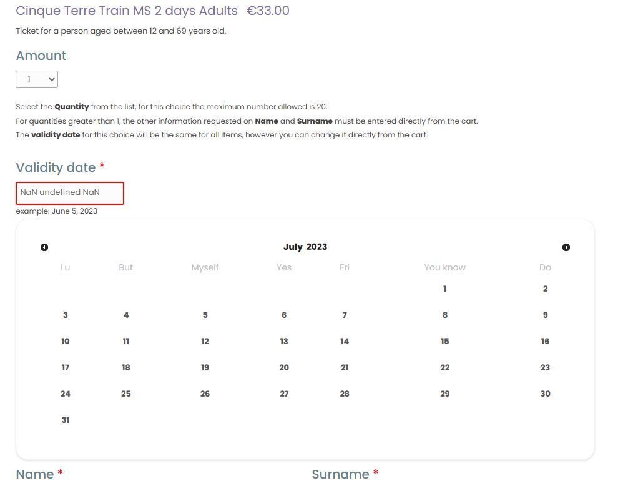This screenshot has height=481, width=628.
Task: Click July 18 in the calendar
Action: pos(126,368)
